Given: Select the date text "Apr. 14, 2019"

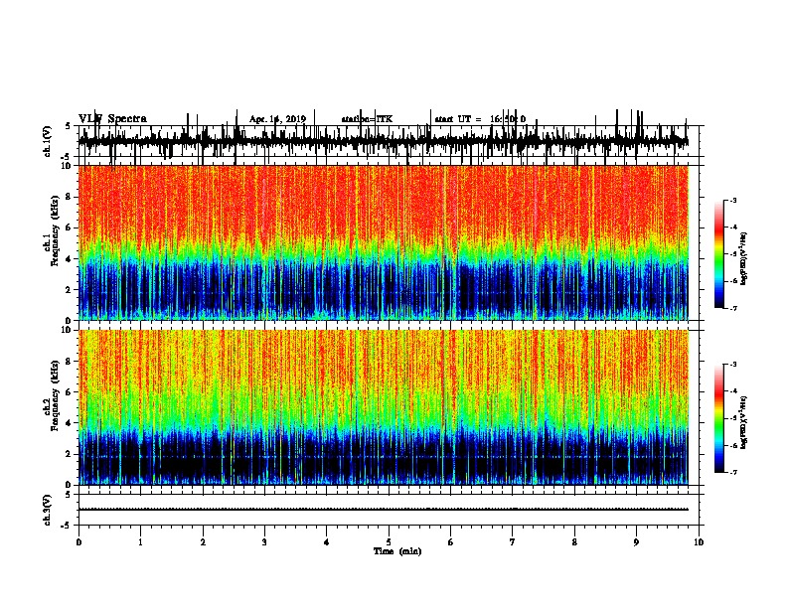Looking at the screenshot, I should click(x=277, y=119).
